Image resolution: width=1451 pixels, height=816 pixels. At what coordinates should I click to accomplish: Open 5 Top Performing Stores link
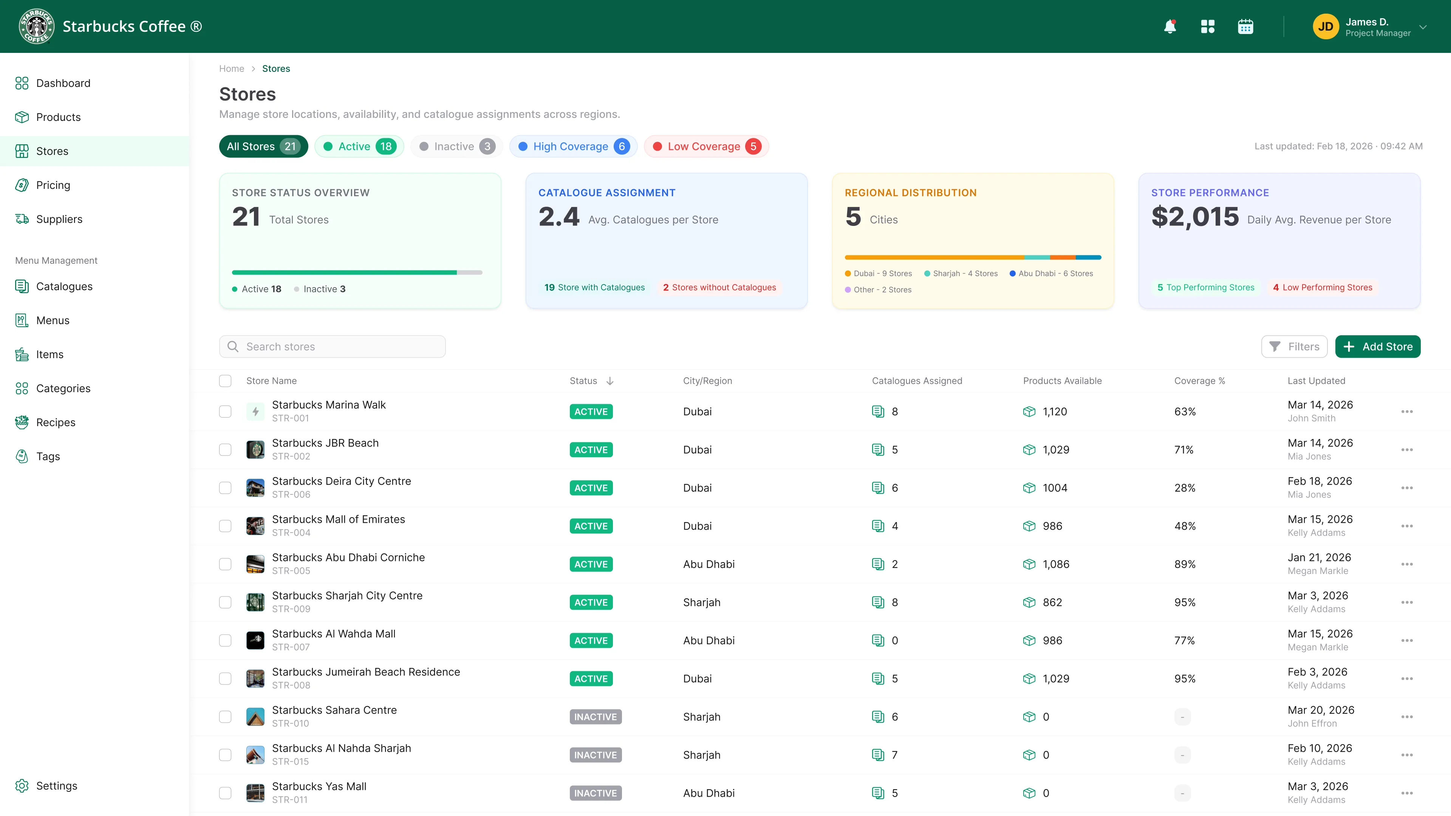(1206, 287)
